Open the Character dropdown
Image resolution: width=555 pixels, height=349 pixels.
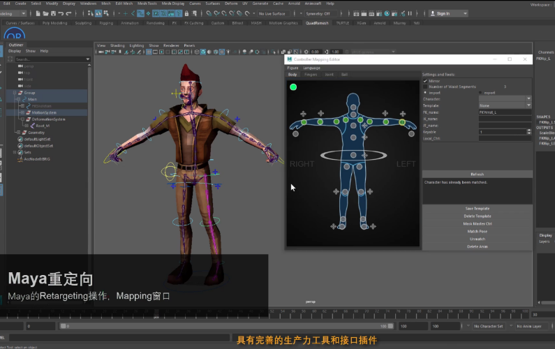[x=504, y=98]
